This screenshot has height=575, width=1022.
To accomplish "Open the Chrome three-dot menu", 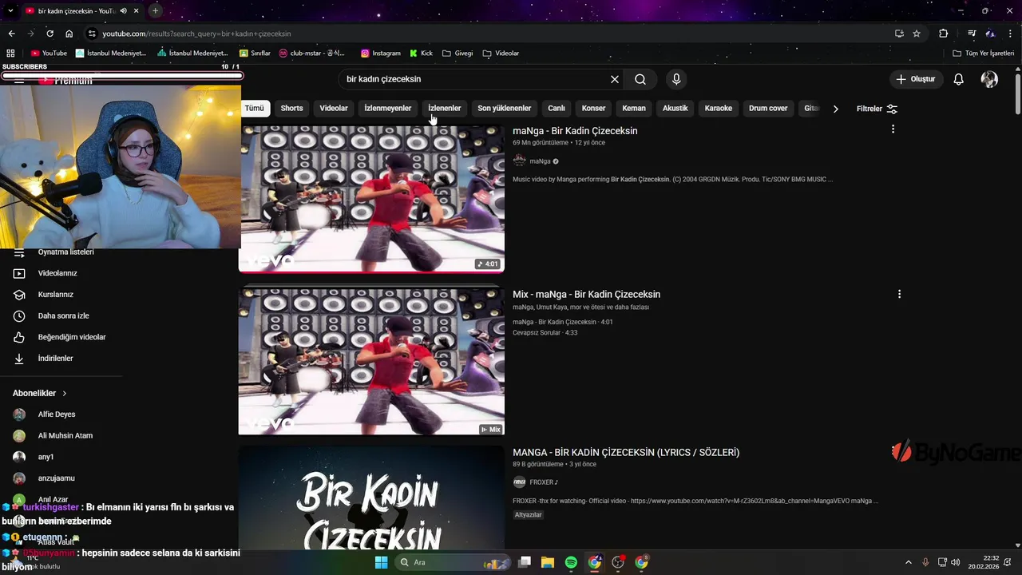I will (x=1010, y=34).
